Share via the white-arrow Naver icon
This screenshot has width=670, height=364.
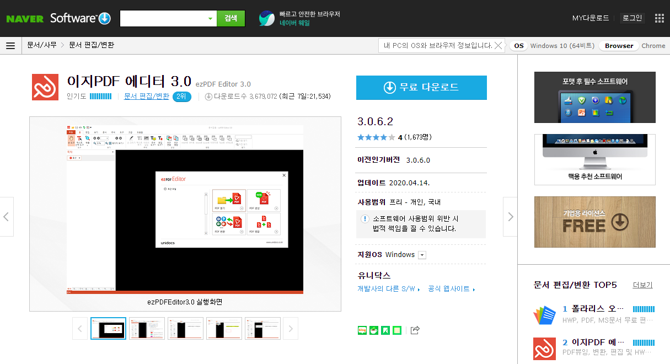tap(385, 330)
